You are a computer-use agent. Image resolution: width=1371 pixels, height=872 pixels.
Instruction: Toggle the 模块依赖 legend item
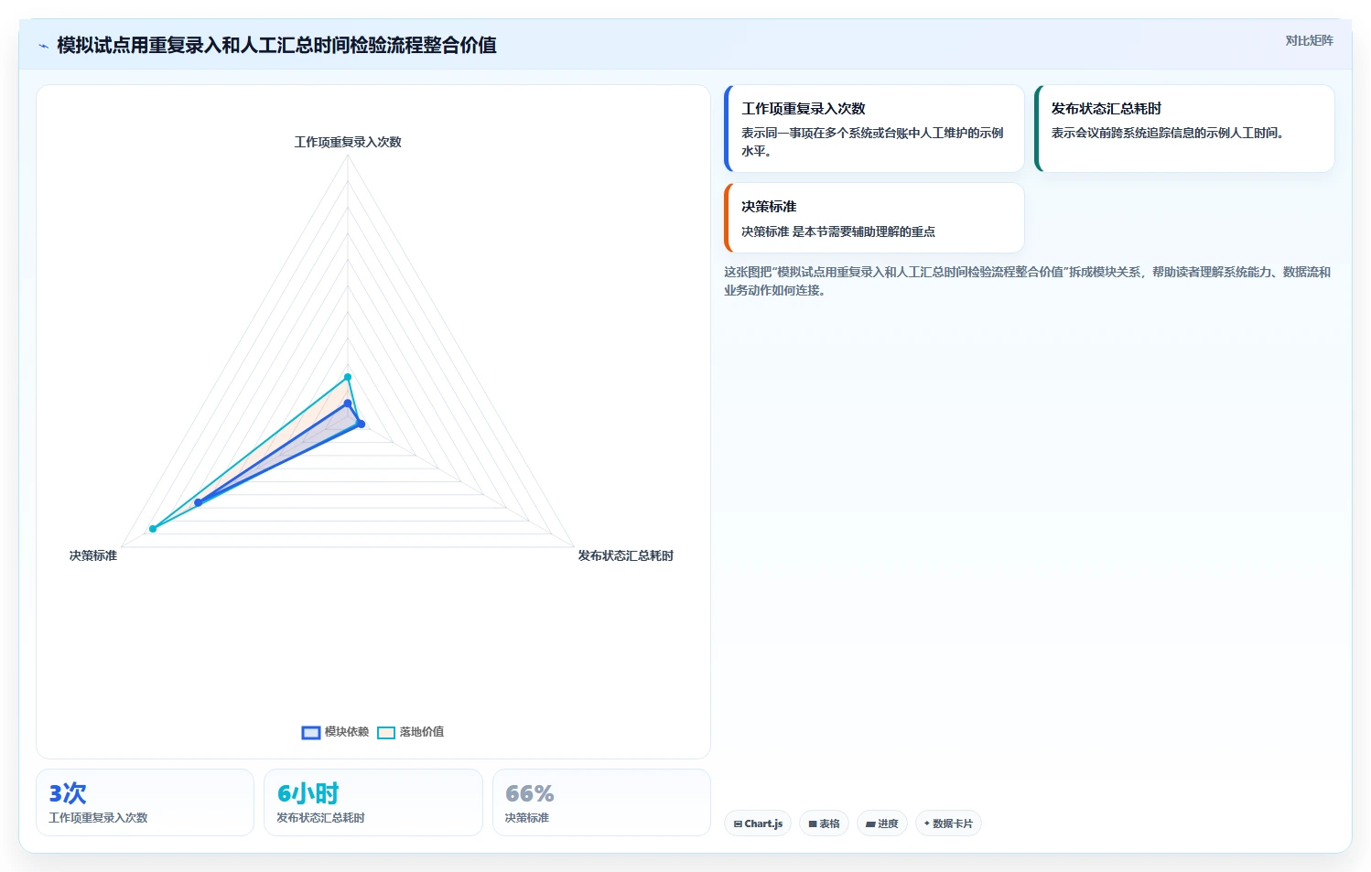pos(335,732)
